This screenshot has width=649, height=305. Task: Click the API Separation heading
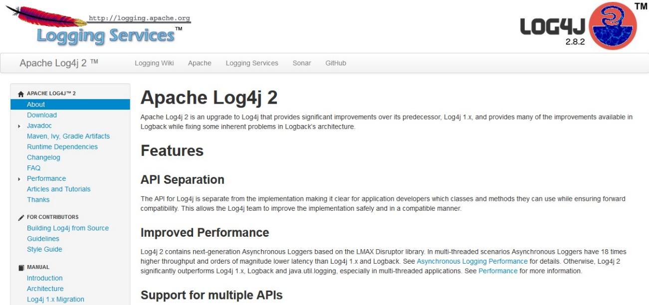click(183, 179)
